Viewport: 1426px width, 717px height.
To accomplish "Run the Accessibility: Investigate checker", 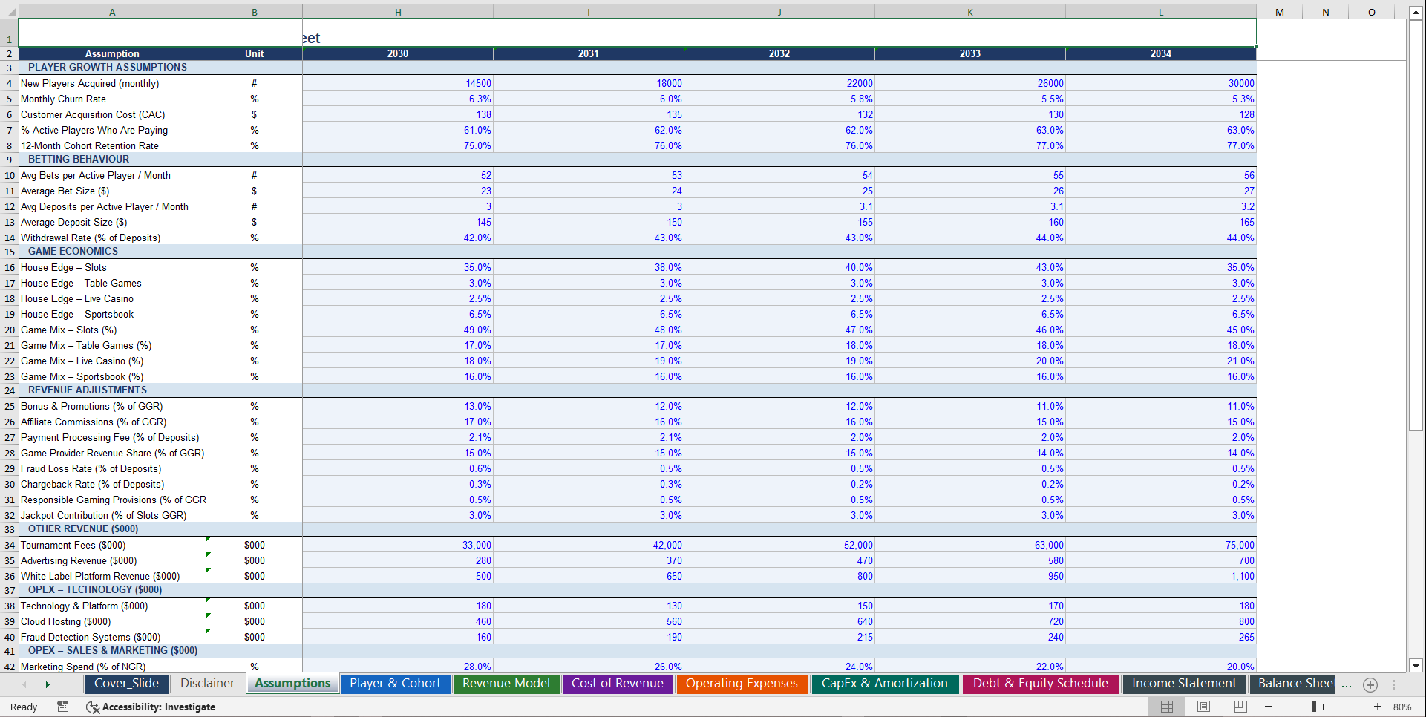I will [152, 707].
